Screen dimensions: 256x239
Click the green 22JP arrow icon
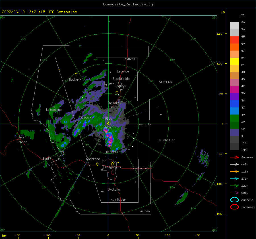[x=234, y=186]
